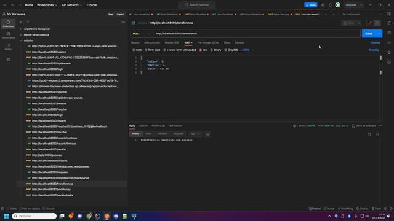This screenshot has width=394, height=221.
Task: Click the filter icon above the collections list
Action: pos(28,22)
